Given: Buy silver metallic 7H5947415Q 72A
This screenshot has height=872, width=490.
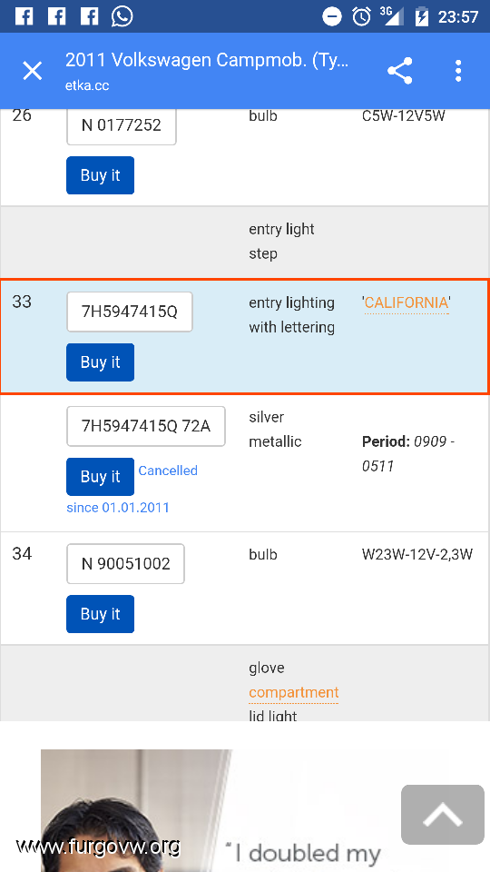Looking at the screenshot, I should click(100, 477).
